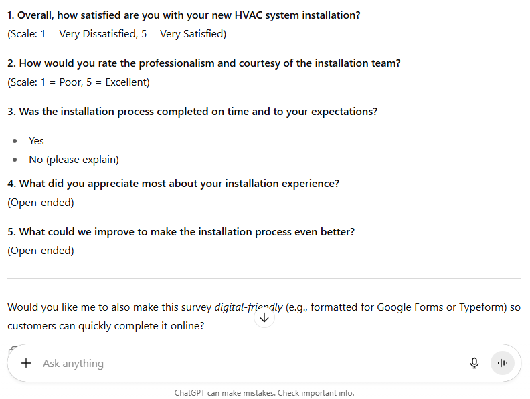This screenshot has height=399, width=530.
Task: Jump to bottom using the down-arrow button
Action: [264, 318]
